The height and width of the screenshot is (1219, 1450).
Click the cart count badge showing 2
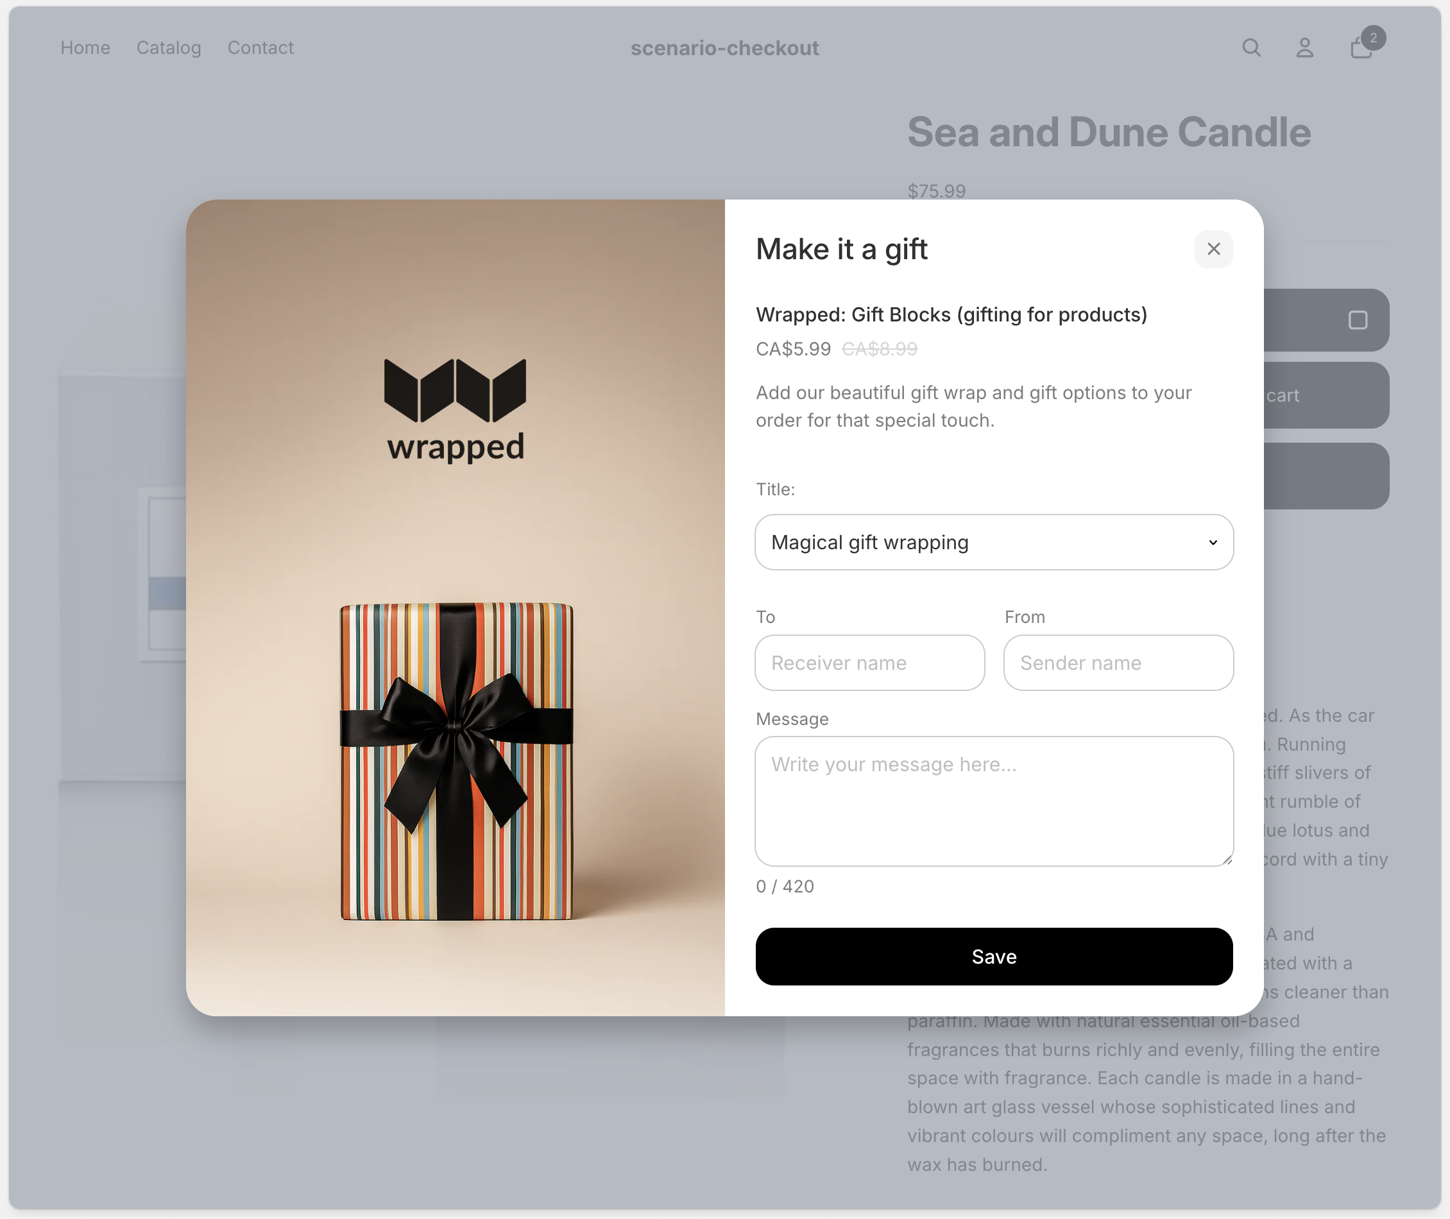(x=1373, y=38)
